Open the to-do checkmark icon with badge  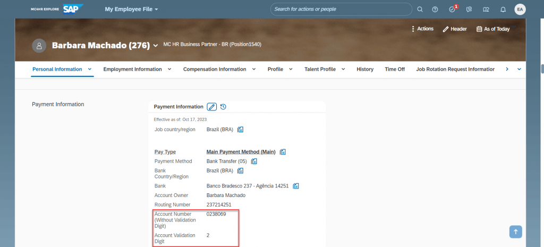click(x=453, y=9)
